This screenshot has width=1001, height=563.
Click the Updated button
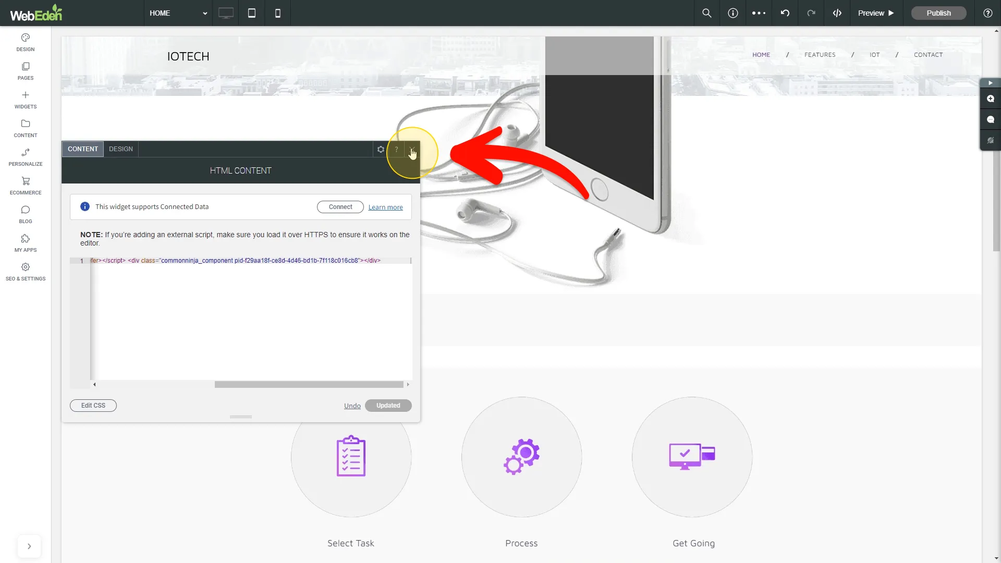(x=388, y=406)
